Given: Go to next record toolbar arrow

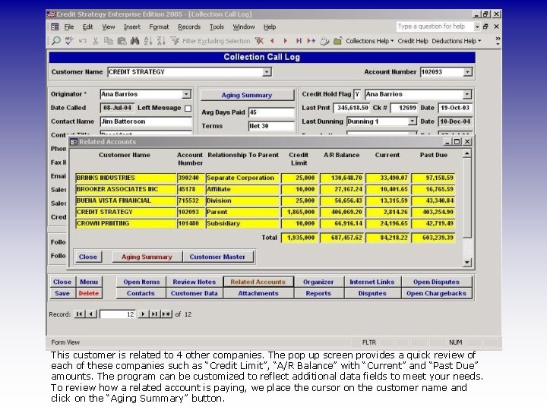Looking at the screenshot, I should pyautogui.click(x=286, y=41).
